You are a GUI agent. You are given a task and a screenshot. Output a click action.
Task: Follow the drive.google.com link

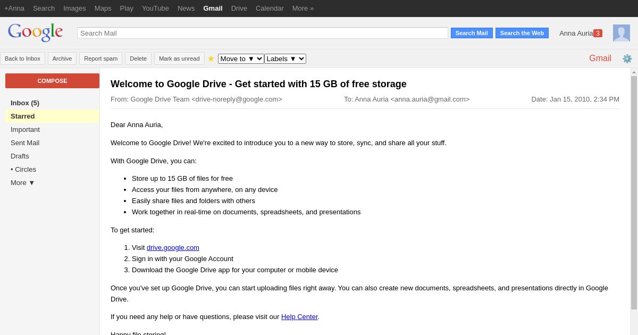point(173,247)
